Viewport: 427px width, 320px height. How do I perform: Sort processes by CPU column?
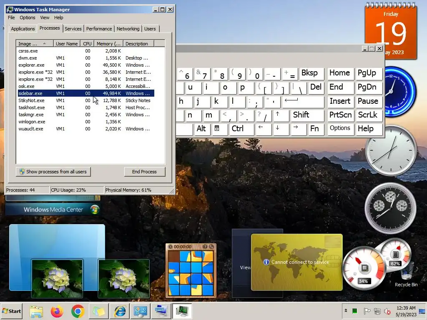click(87, 43)
